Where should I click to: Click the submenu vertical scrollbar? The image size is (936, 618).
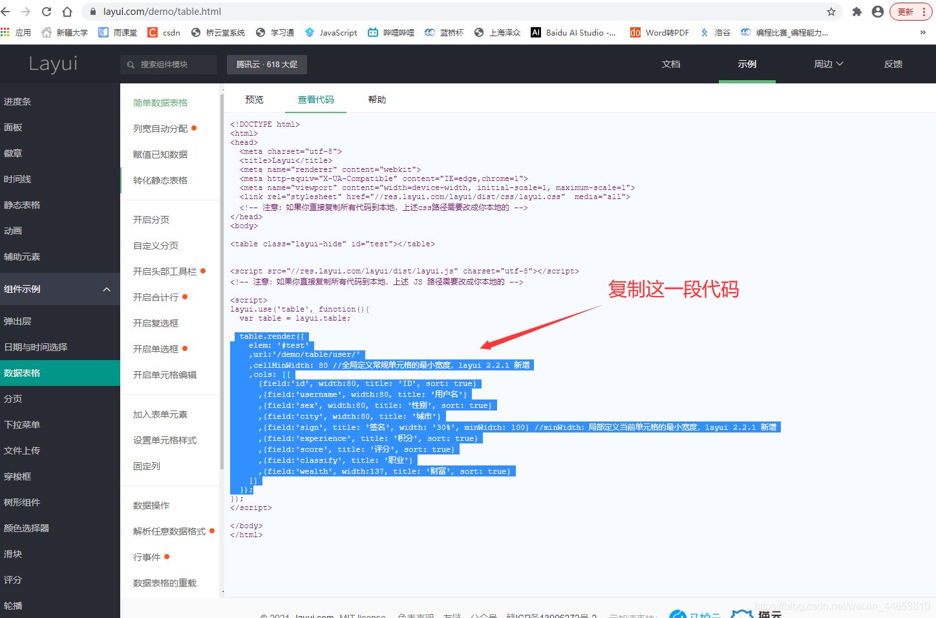tap(222, 281)
